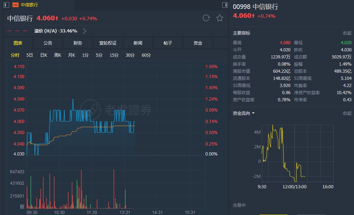Select the 月K chart period

(71, 55)
